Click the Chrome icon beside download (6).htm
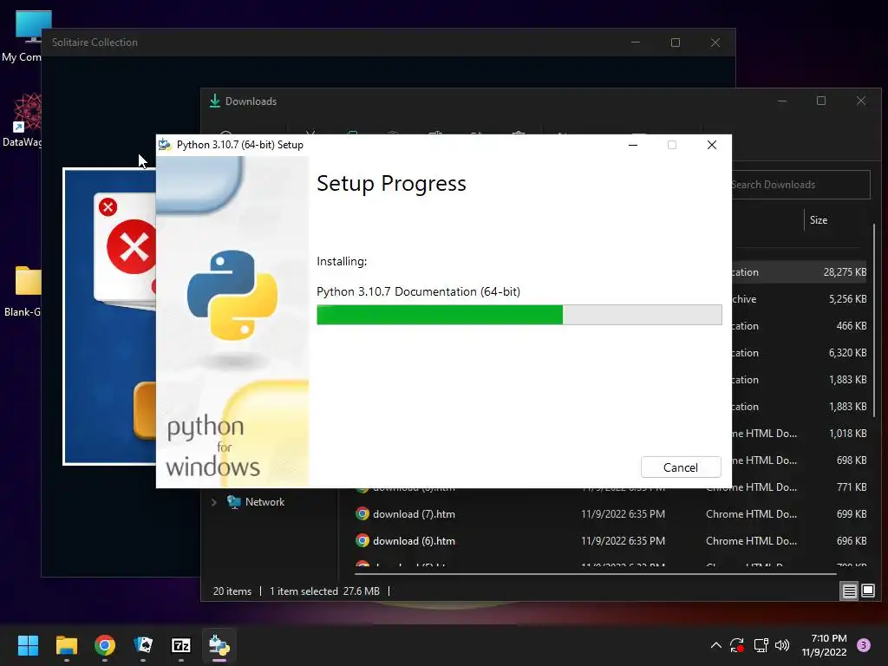 [x=362, y=541]
